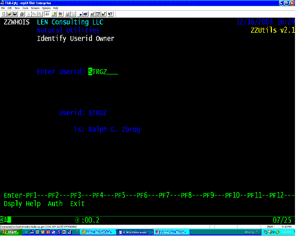The image size is (296, 236).
Task: Click the 'LEN Consulting LLC' heading
Action: [x=70, y=22]
